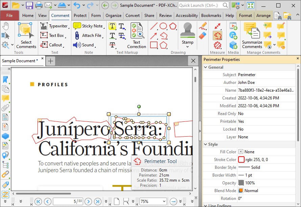
Task: Collapse the General section
Action: tap(206, 67)
